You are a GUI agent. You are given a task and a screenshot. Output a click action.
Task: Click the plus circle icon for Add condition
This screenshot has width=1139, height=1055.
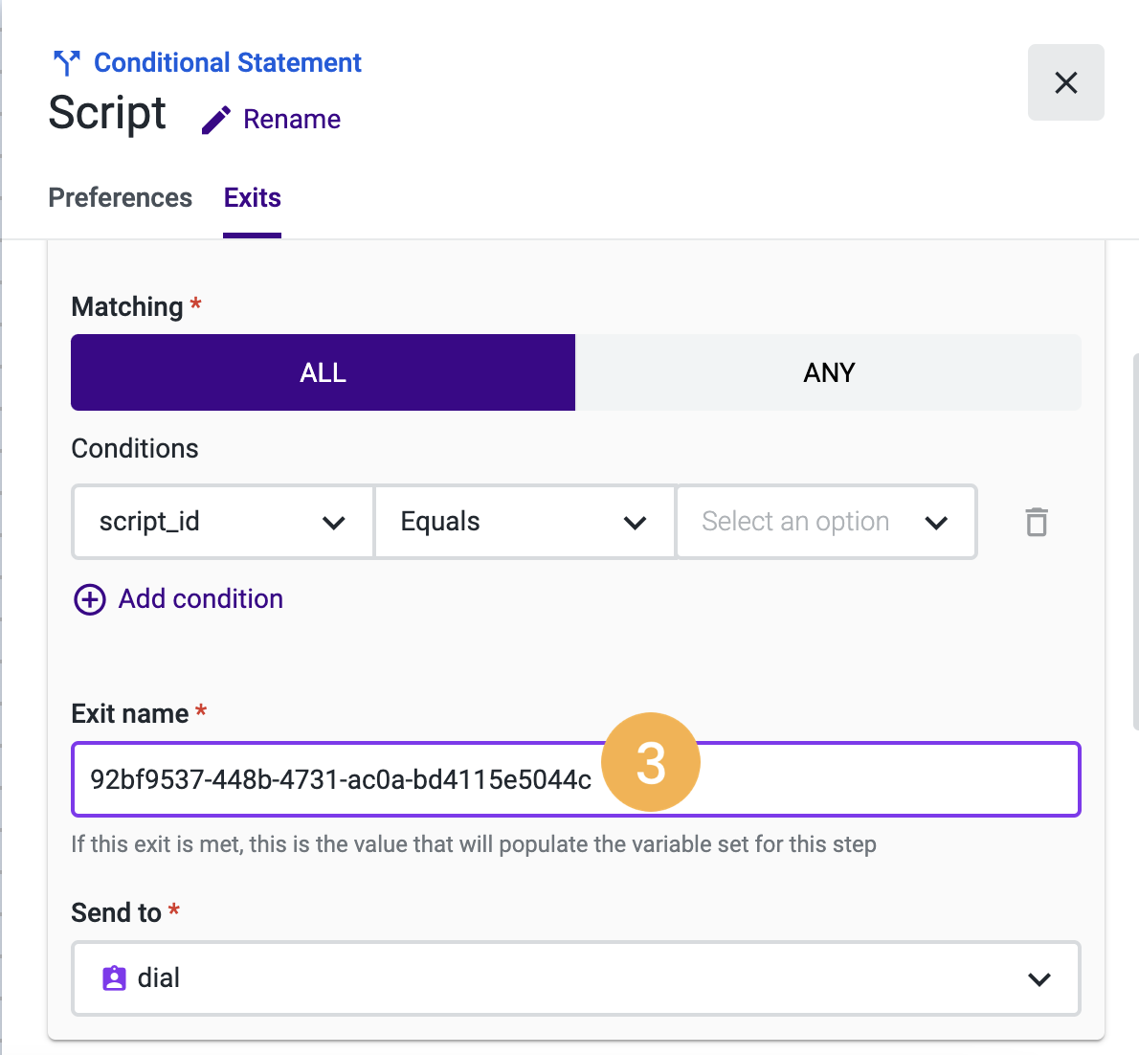[90, 599]
